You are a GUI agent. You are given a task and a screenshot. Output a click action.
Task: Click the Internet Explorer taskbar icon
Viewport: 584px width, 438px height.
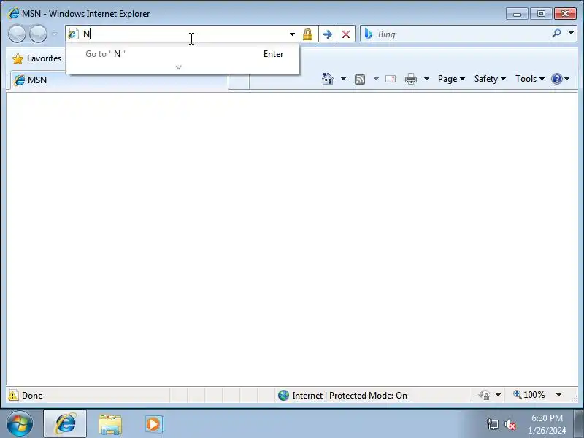65,424
